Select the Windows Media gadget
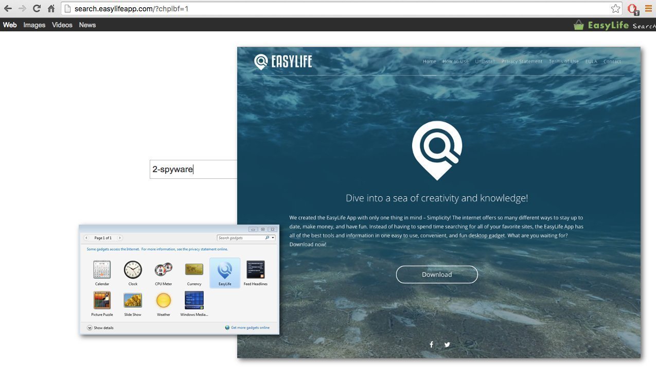Screen dimensions: 656x388 (194, 304)
